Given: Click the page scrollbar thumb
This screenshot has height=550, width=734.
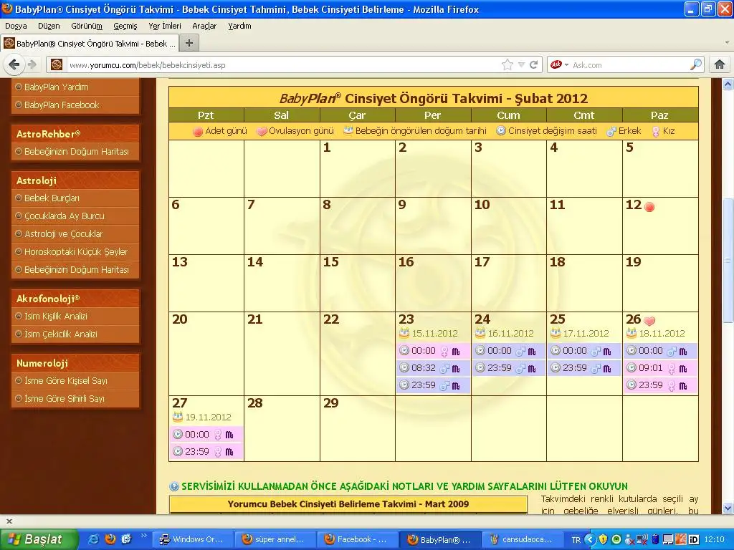Looking at the screenshot, I should [x=728, y=261].
